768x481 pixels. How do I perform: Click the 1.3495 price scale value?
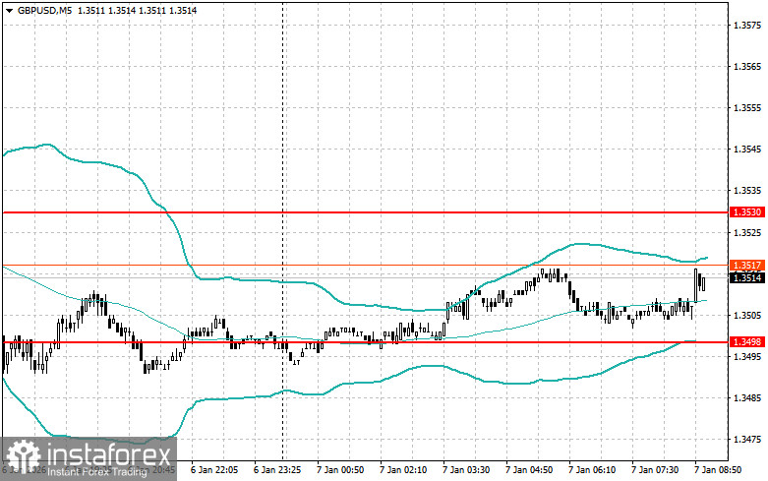[747, 356]
